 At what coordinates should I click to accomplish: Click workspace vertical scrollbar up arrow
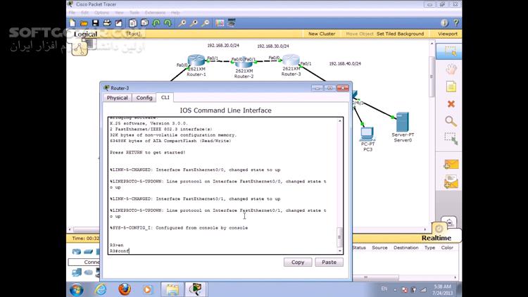tap(432, 44)
